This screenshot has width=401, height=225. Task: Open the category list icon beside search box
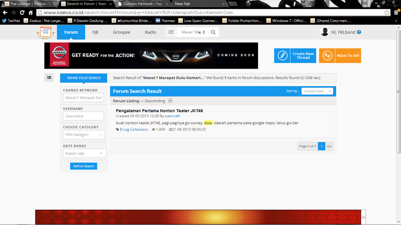point(171,32)
